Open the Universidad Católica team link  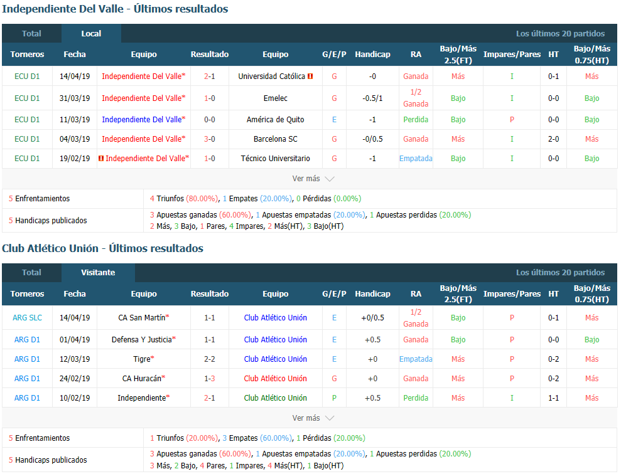[272, 76]
